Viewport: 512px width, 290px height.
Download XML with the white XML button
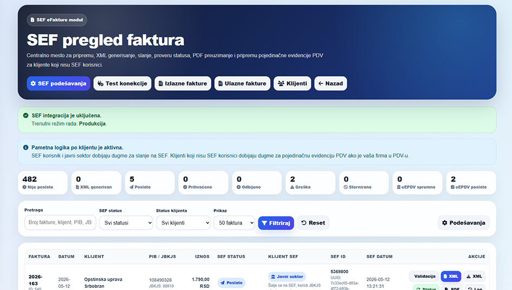tap(474, 276)
